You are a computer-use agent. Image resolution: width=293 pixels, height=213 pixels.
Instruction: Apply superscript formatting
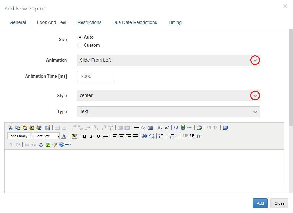167,128
